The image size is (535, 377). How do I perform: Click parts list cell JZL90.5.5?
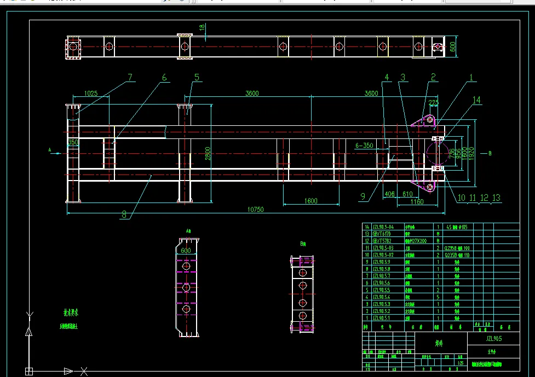tap(381, 290)
